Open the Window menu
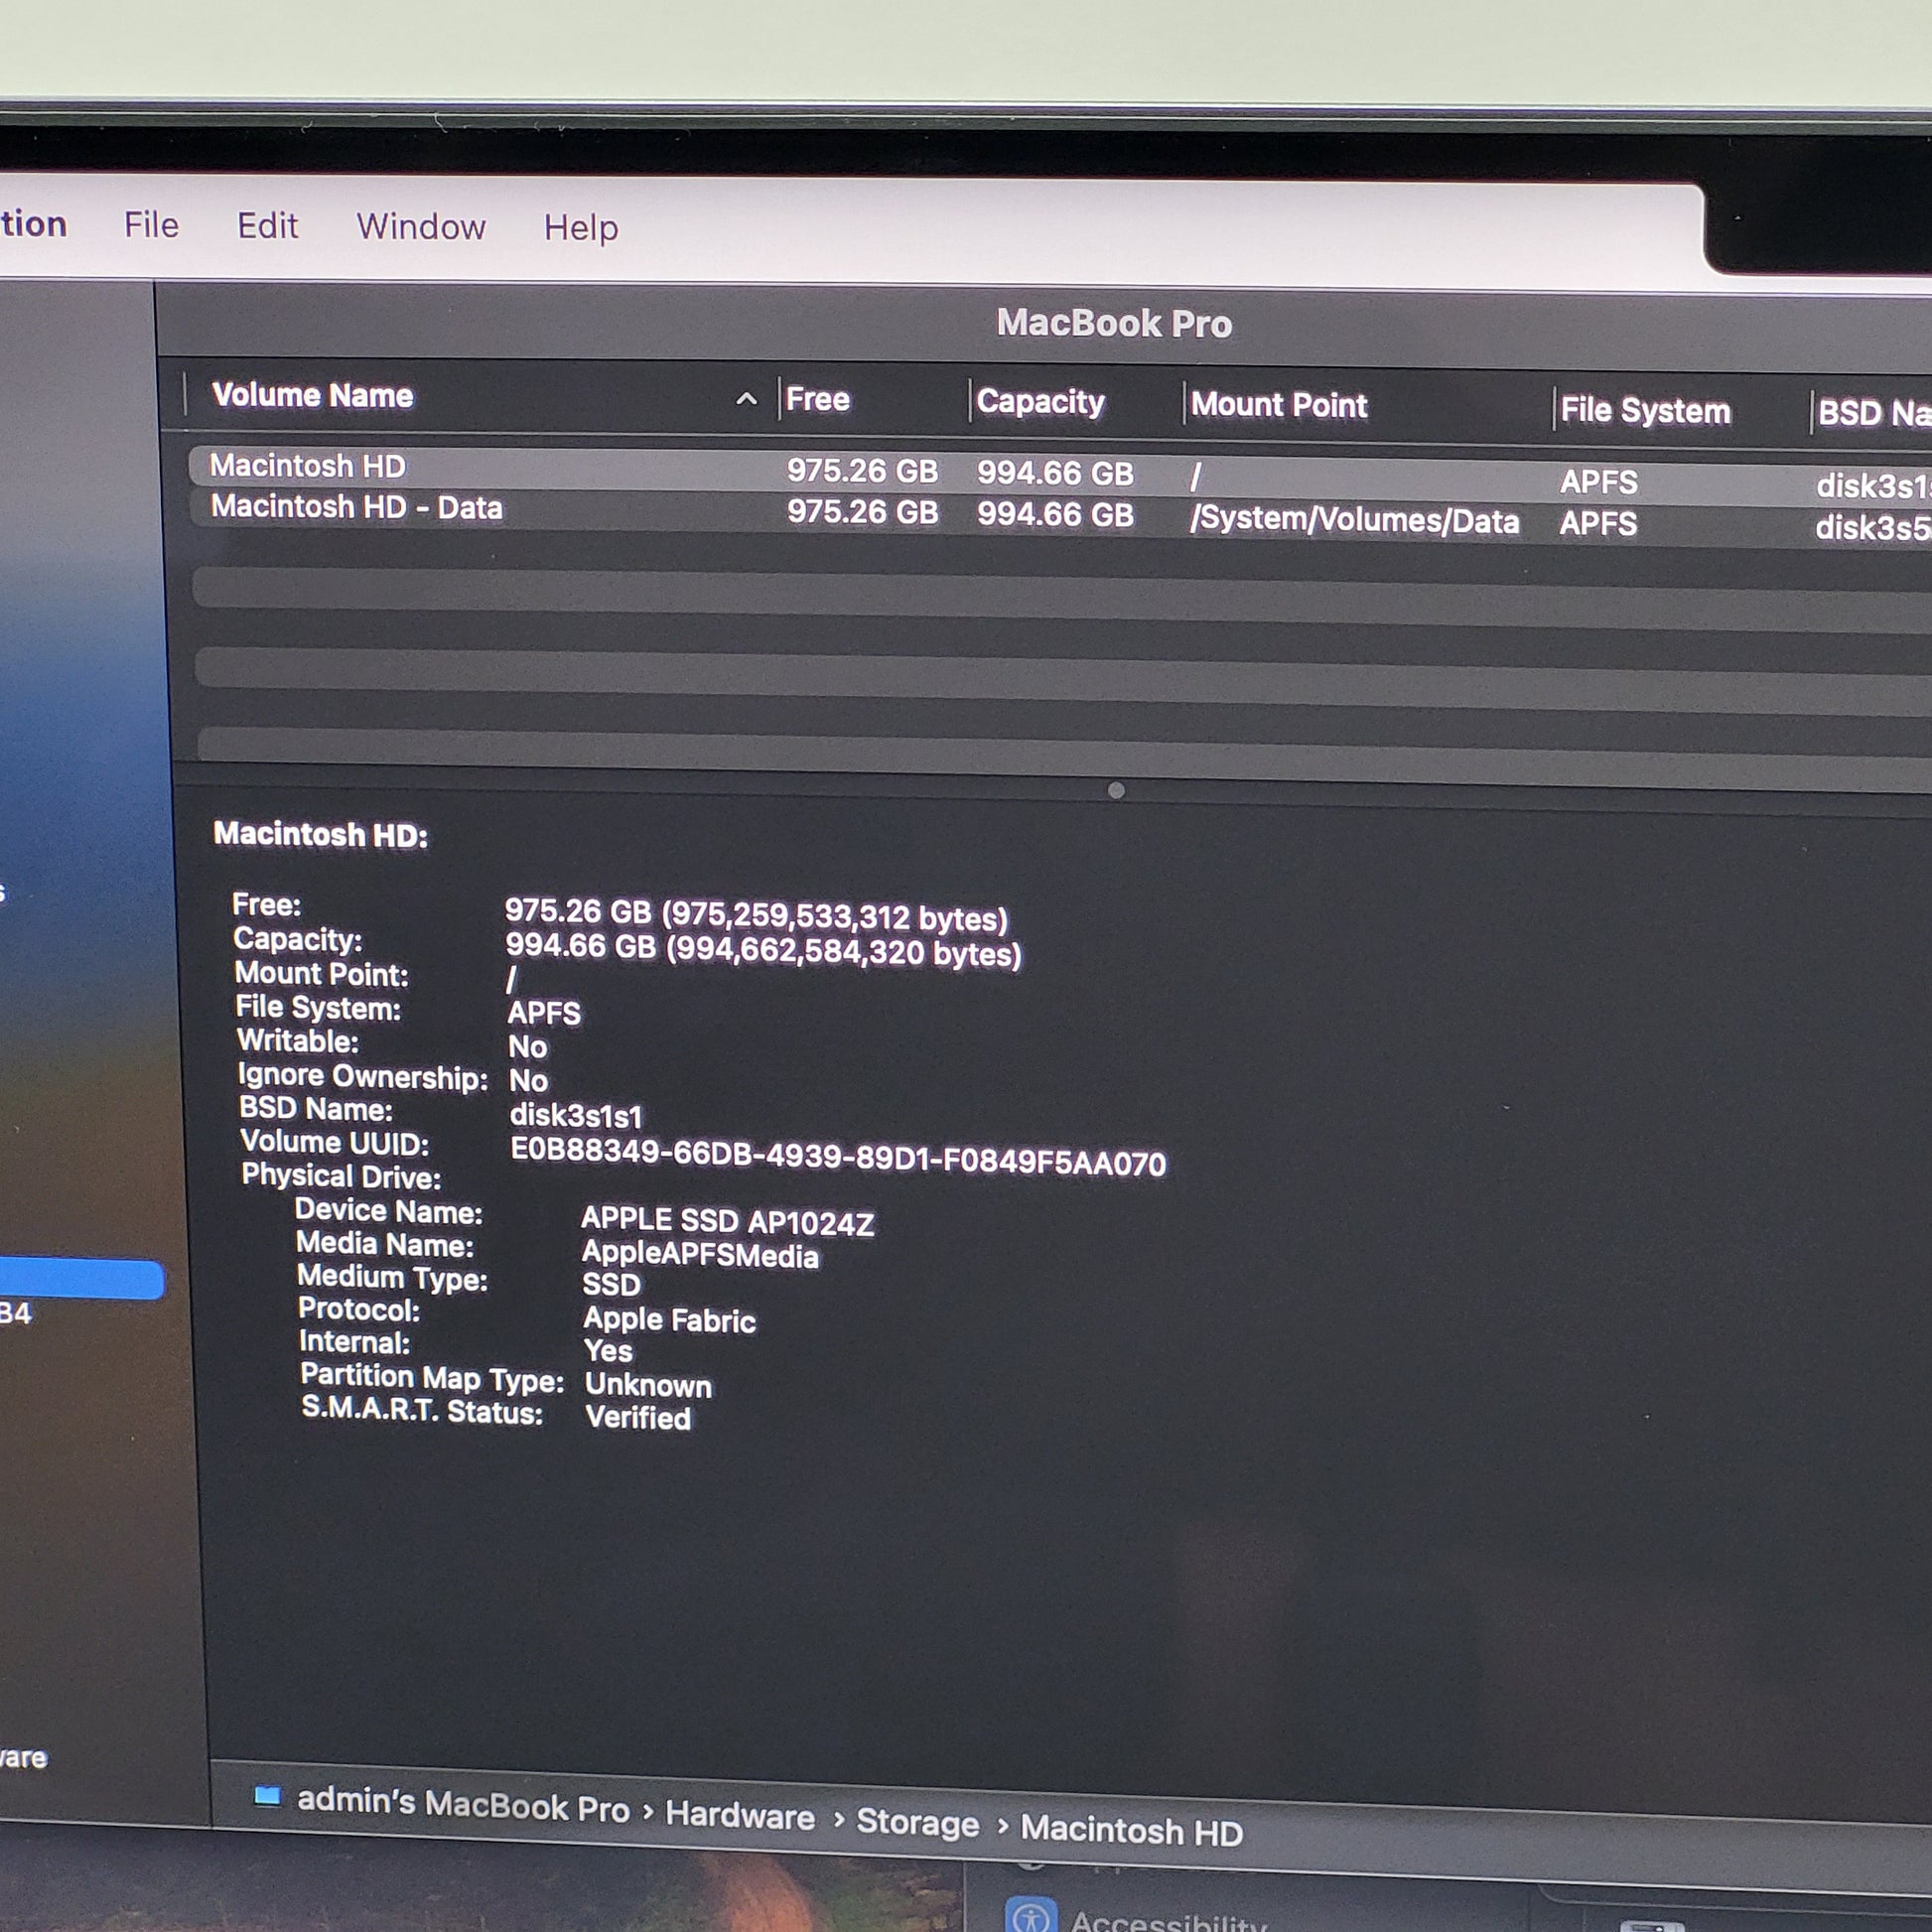Image resolution: width=1932 pixels, height=1932 pixels. [421, 226]
